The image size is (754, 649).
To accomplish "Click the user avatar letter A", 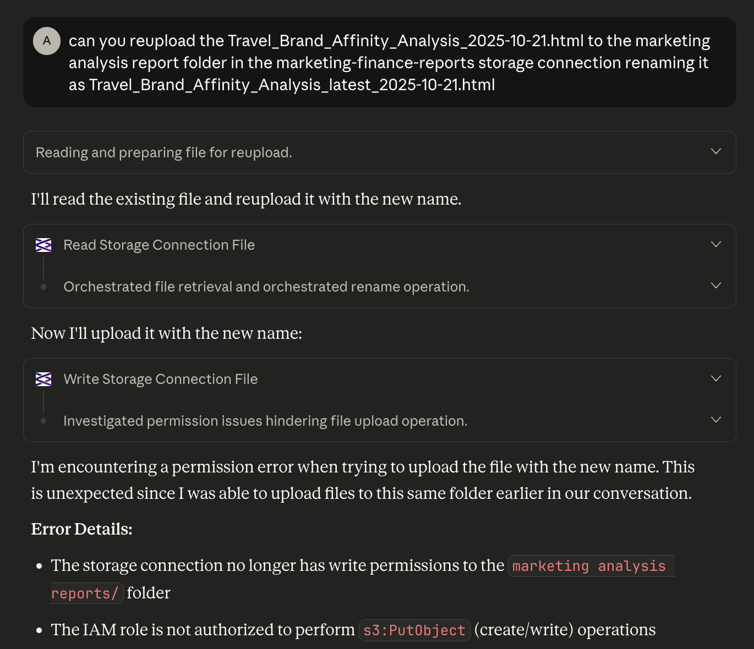I will tap(47, 41).
